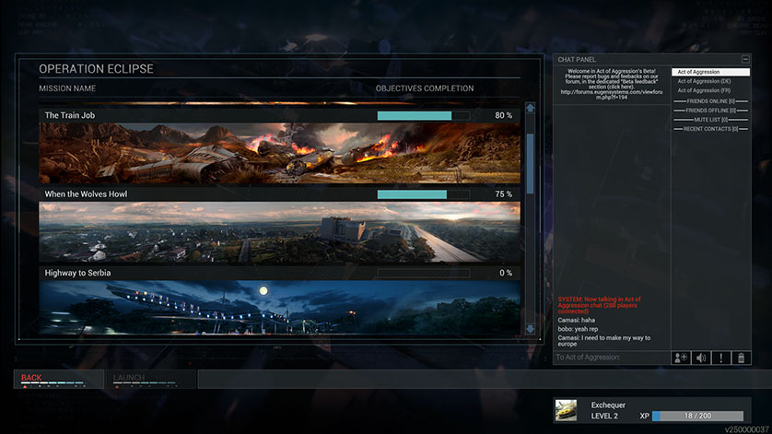
Task: Click the red SYSTEM chat message
Action: (599, 305)
